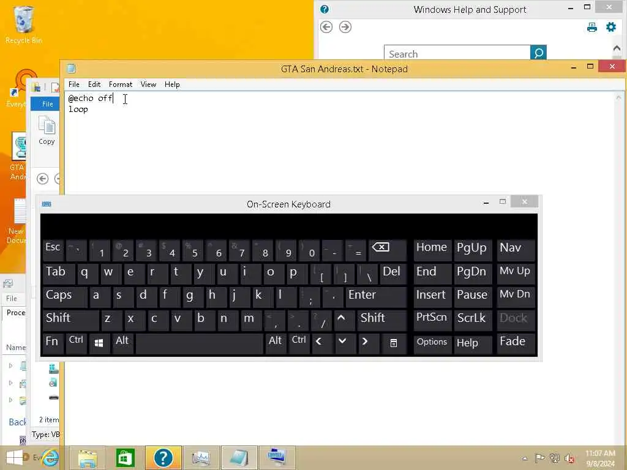Image resolution: width=627 pixels, height=470 pixels.
Task: Open the Windows Store taskbar icon
Action: click(x=125, y=458)
